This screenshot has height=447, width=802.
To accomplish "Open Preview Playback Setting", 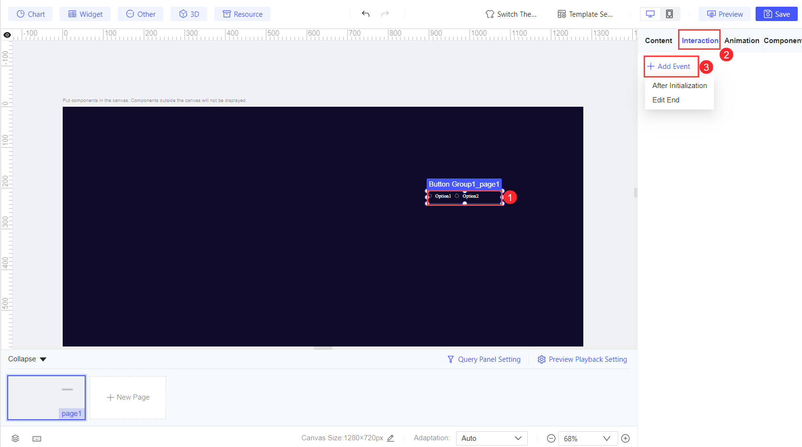I will click(x=582, y=359).
